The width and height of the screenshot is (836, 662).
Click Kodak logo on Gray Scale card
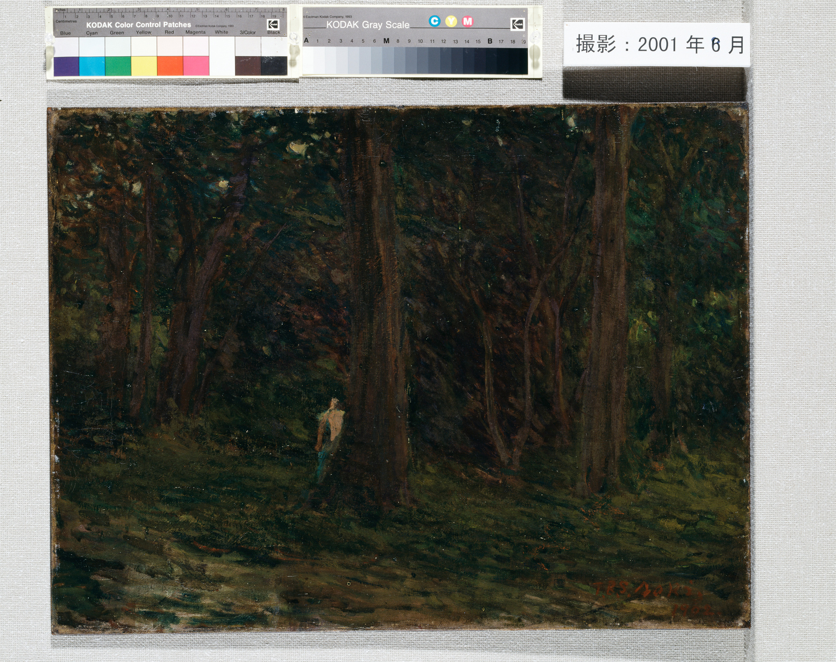518,24
